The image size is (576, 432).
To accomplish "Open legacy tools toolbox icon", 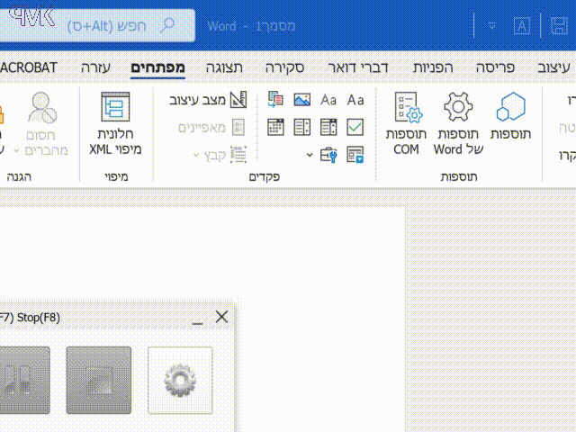I will [328, 155].
